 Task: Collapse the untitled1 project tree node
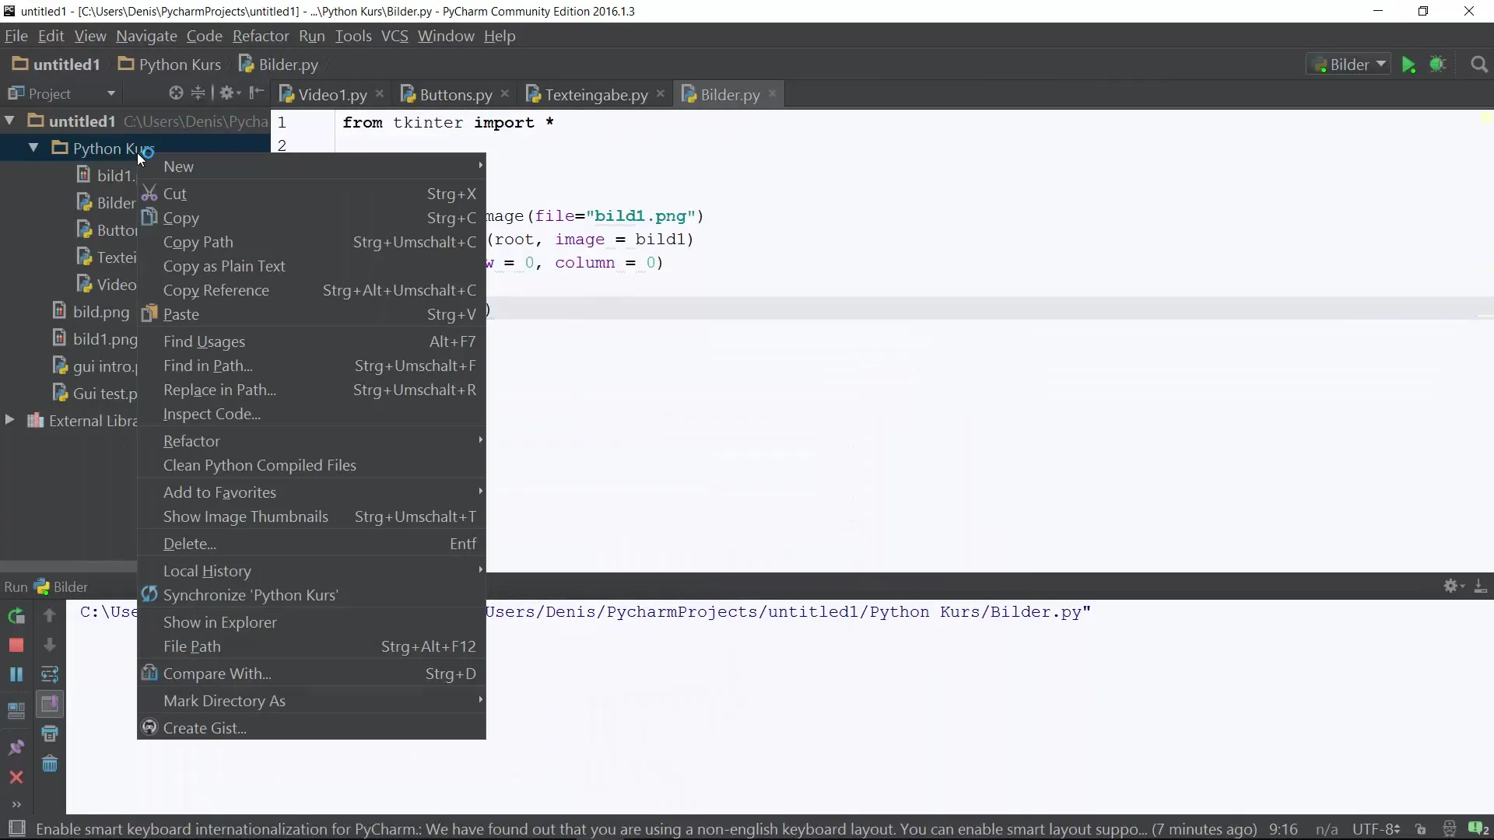(10, 121)
